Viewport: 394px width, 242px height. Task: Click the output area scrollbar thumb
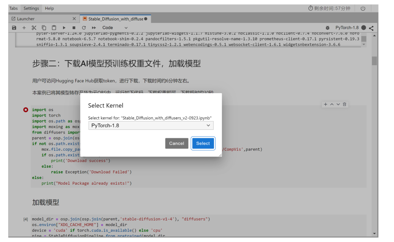pyautogui.click(x=364, y=39)
